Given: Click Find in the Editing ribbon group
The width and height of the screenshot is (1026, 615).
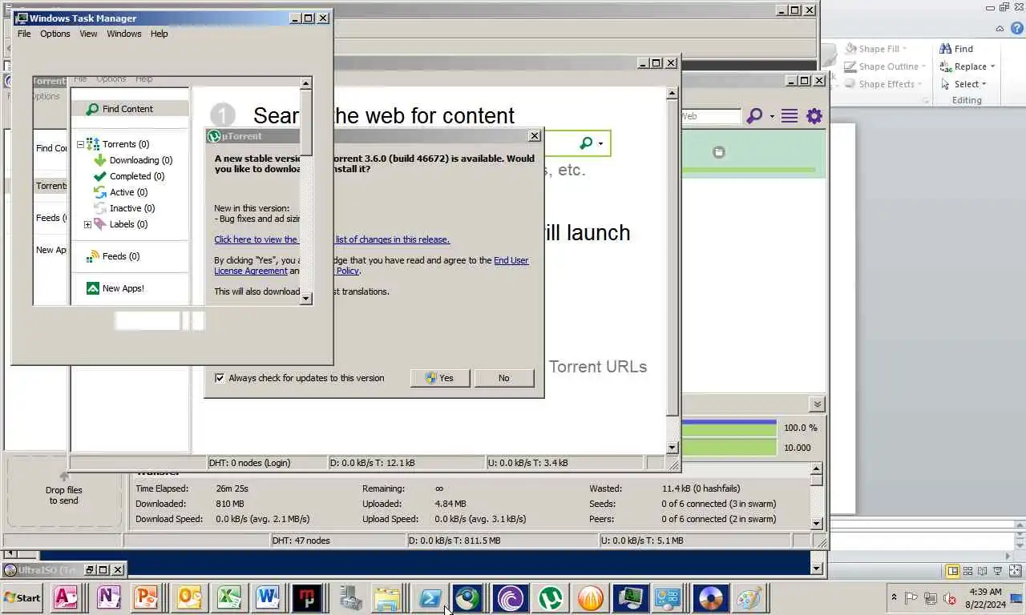Looking at the screenshot, I should pyautogui.click(x=956, y=49).
